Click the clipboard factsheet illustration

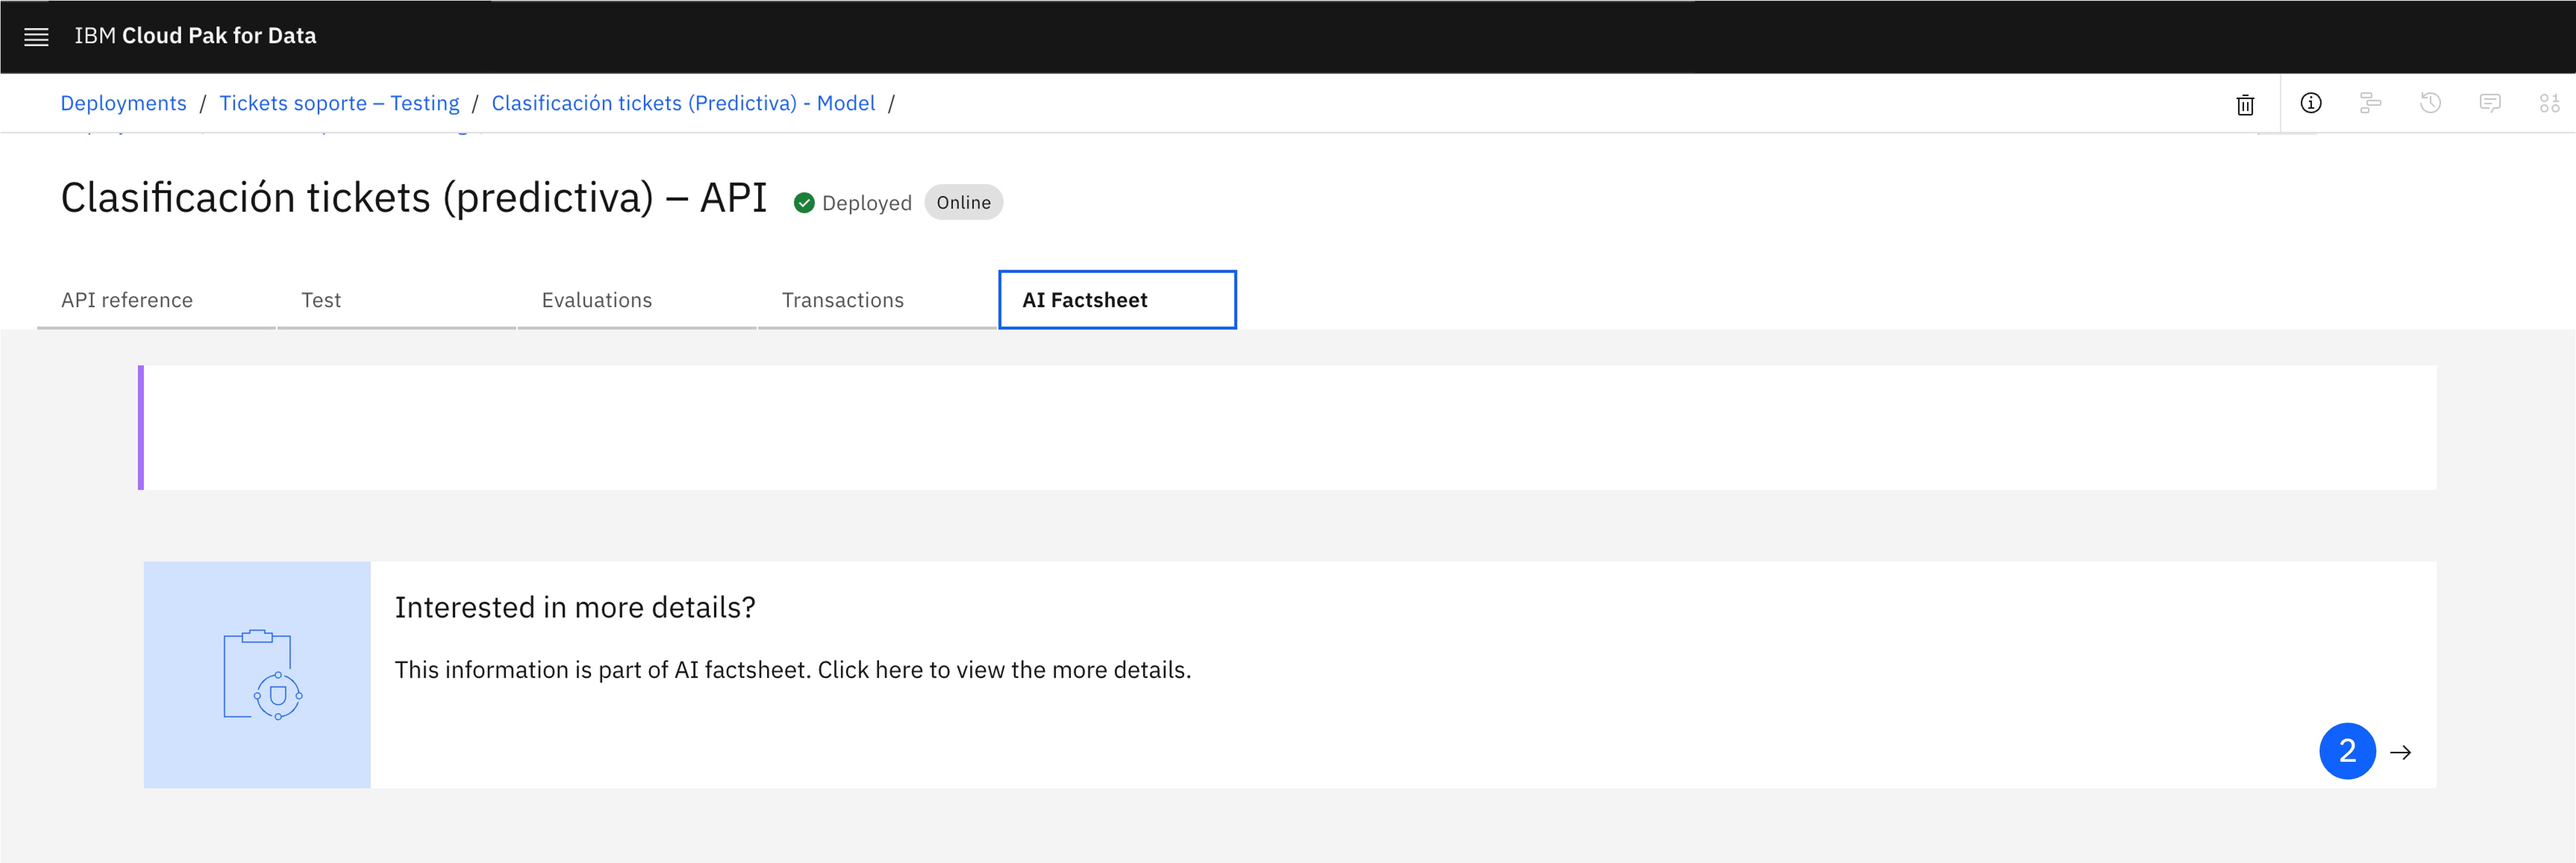point(258,674)
